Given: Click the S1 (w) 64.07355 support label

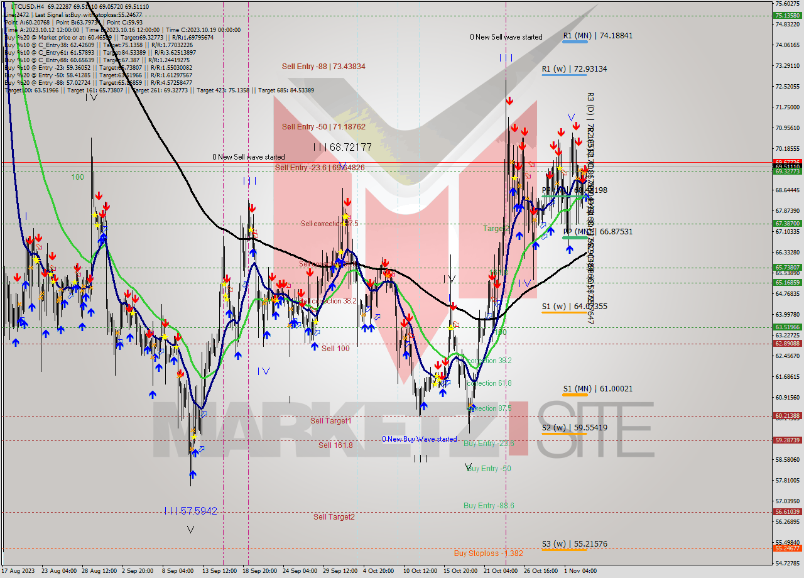Looking at the screenshot, I should [x=575, y=307].
